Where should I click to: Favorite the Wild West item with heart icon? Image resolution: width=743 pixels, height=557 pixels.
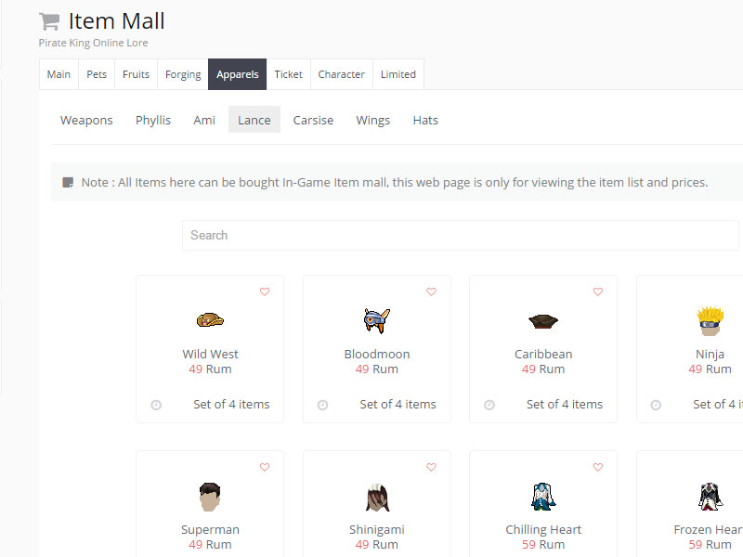point(265,291)
